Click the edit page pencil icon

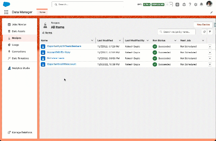pyautogui.click(x=212, y=13)
